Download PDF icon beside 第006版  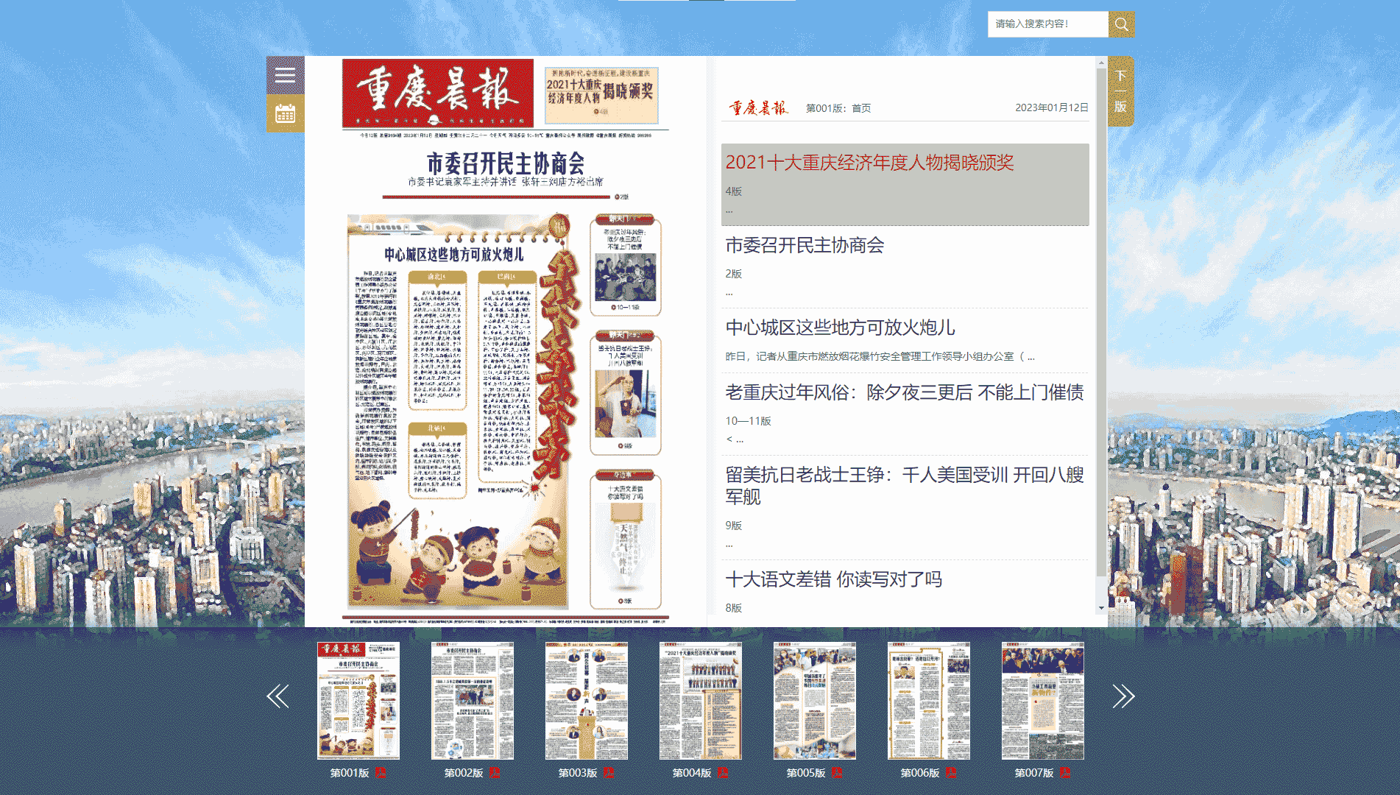pos(951,773)
